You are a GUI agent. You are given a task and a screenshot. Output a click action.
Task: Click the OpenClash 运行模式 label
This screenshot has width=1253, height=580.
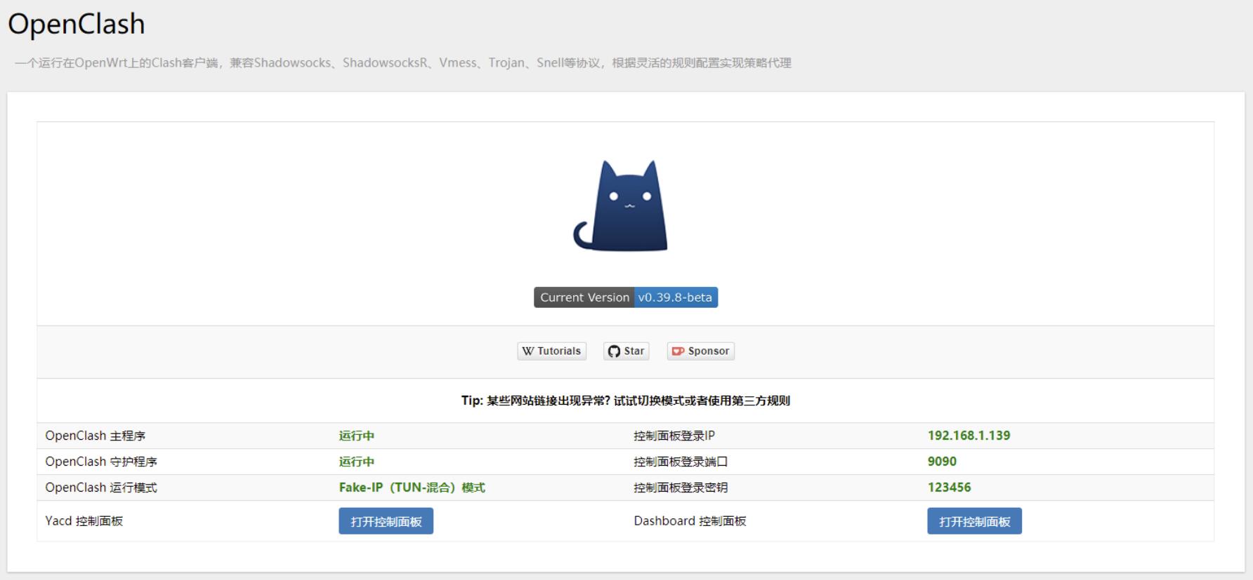[101, 487]
